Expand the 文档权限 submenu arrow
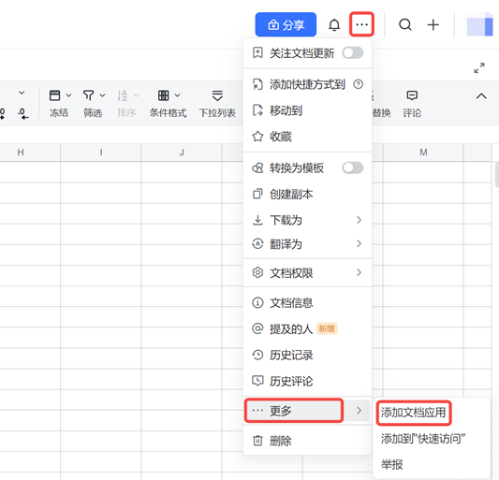Screen dimensions: 499x480 click(x=359, y=272)
